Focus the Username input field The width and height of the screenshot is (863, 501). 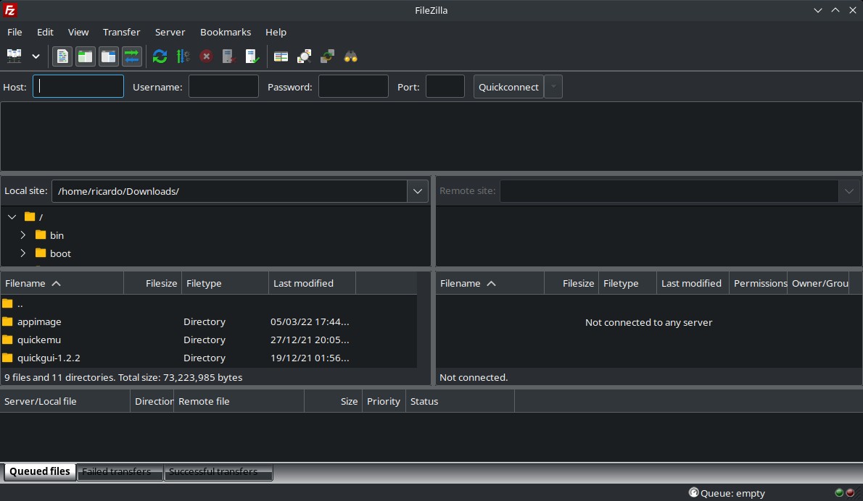click(223, 86)
